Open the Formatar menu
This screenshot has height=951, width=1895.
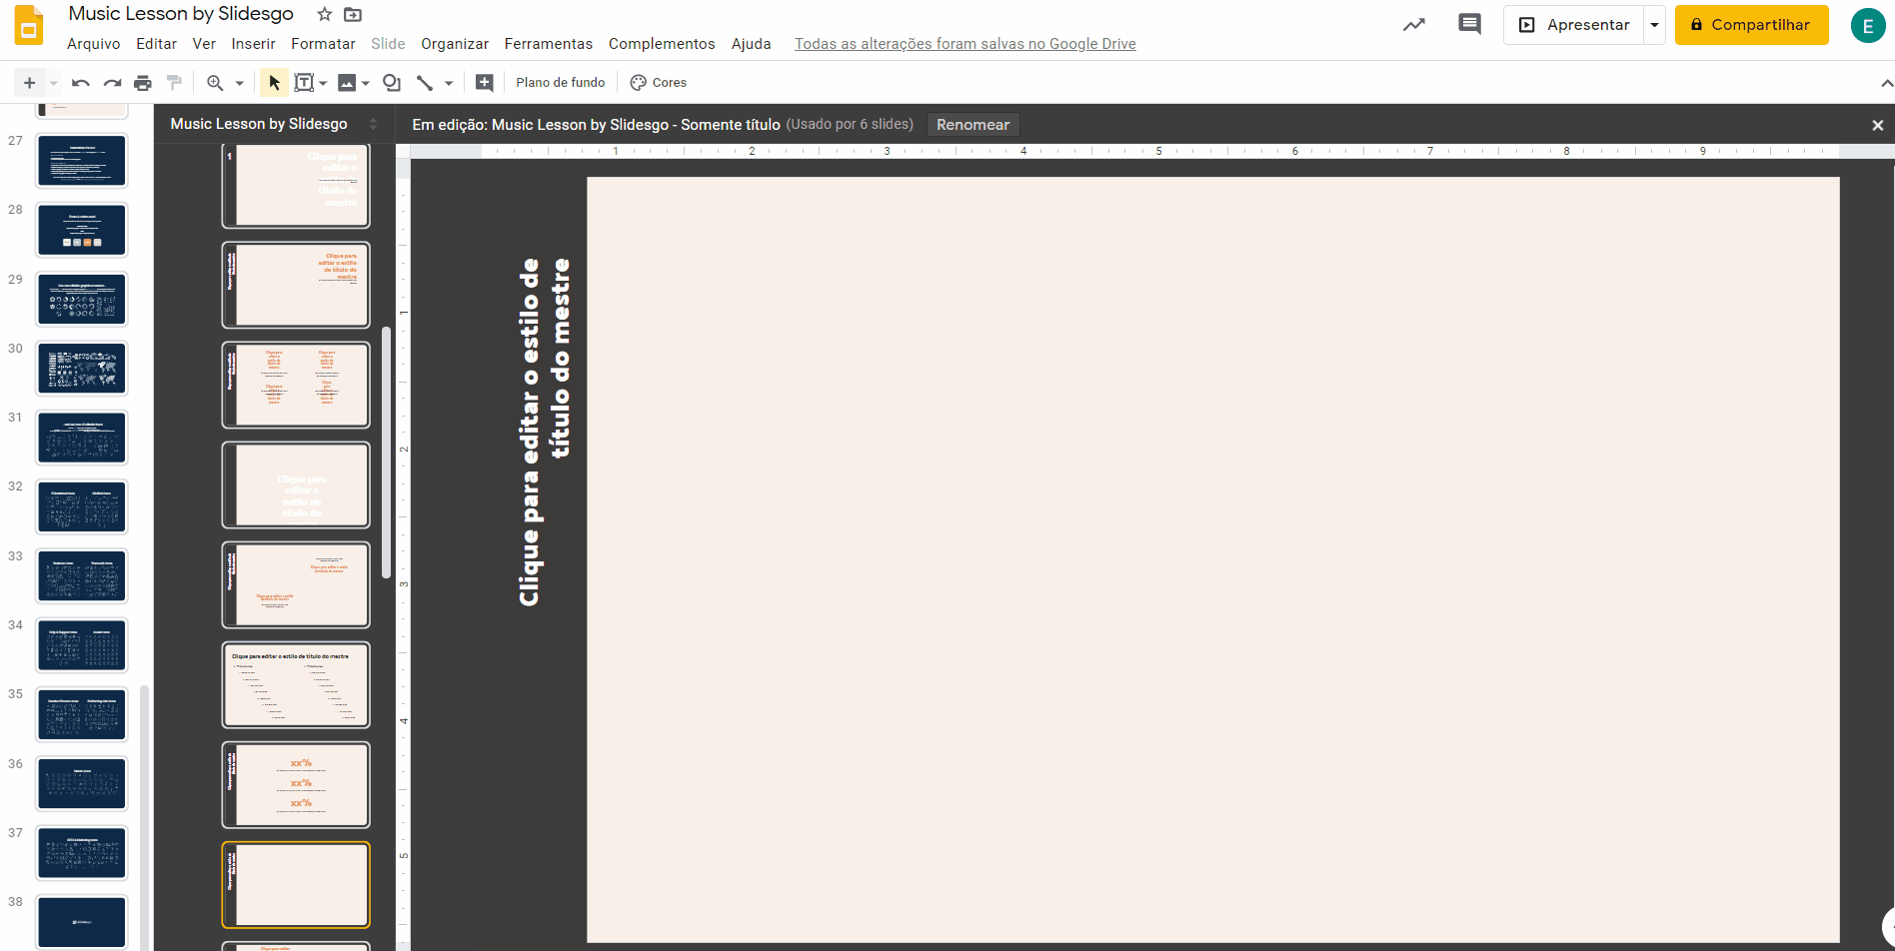tap(323, 44)
